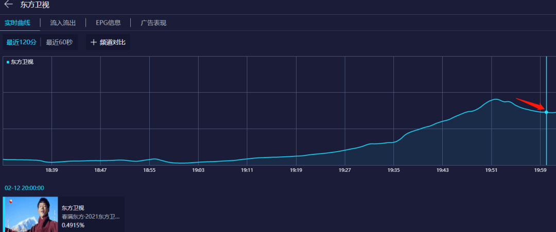Open the 流入流出 tab
Screen dimensions: 556x232
click(x=63, y=23)
